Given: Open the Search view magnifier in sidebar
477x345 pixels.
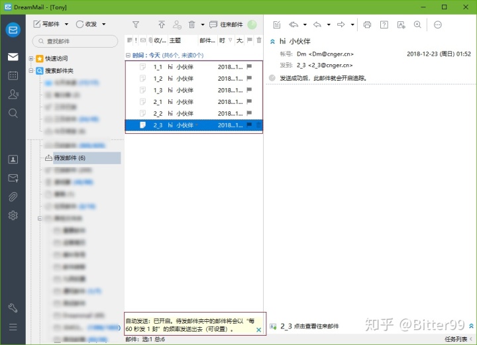Looking at the screenshot, I should [x=13, y=113].
